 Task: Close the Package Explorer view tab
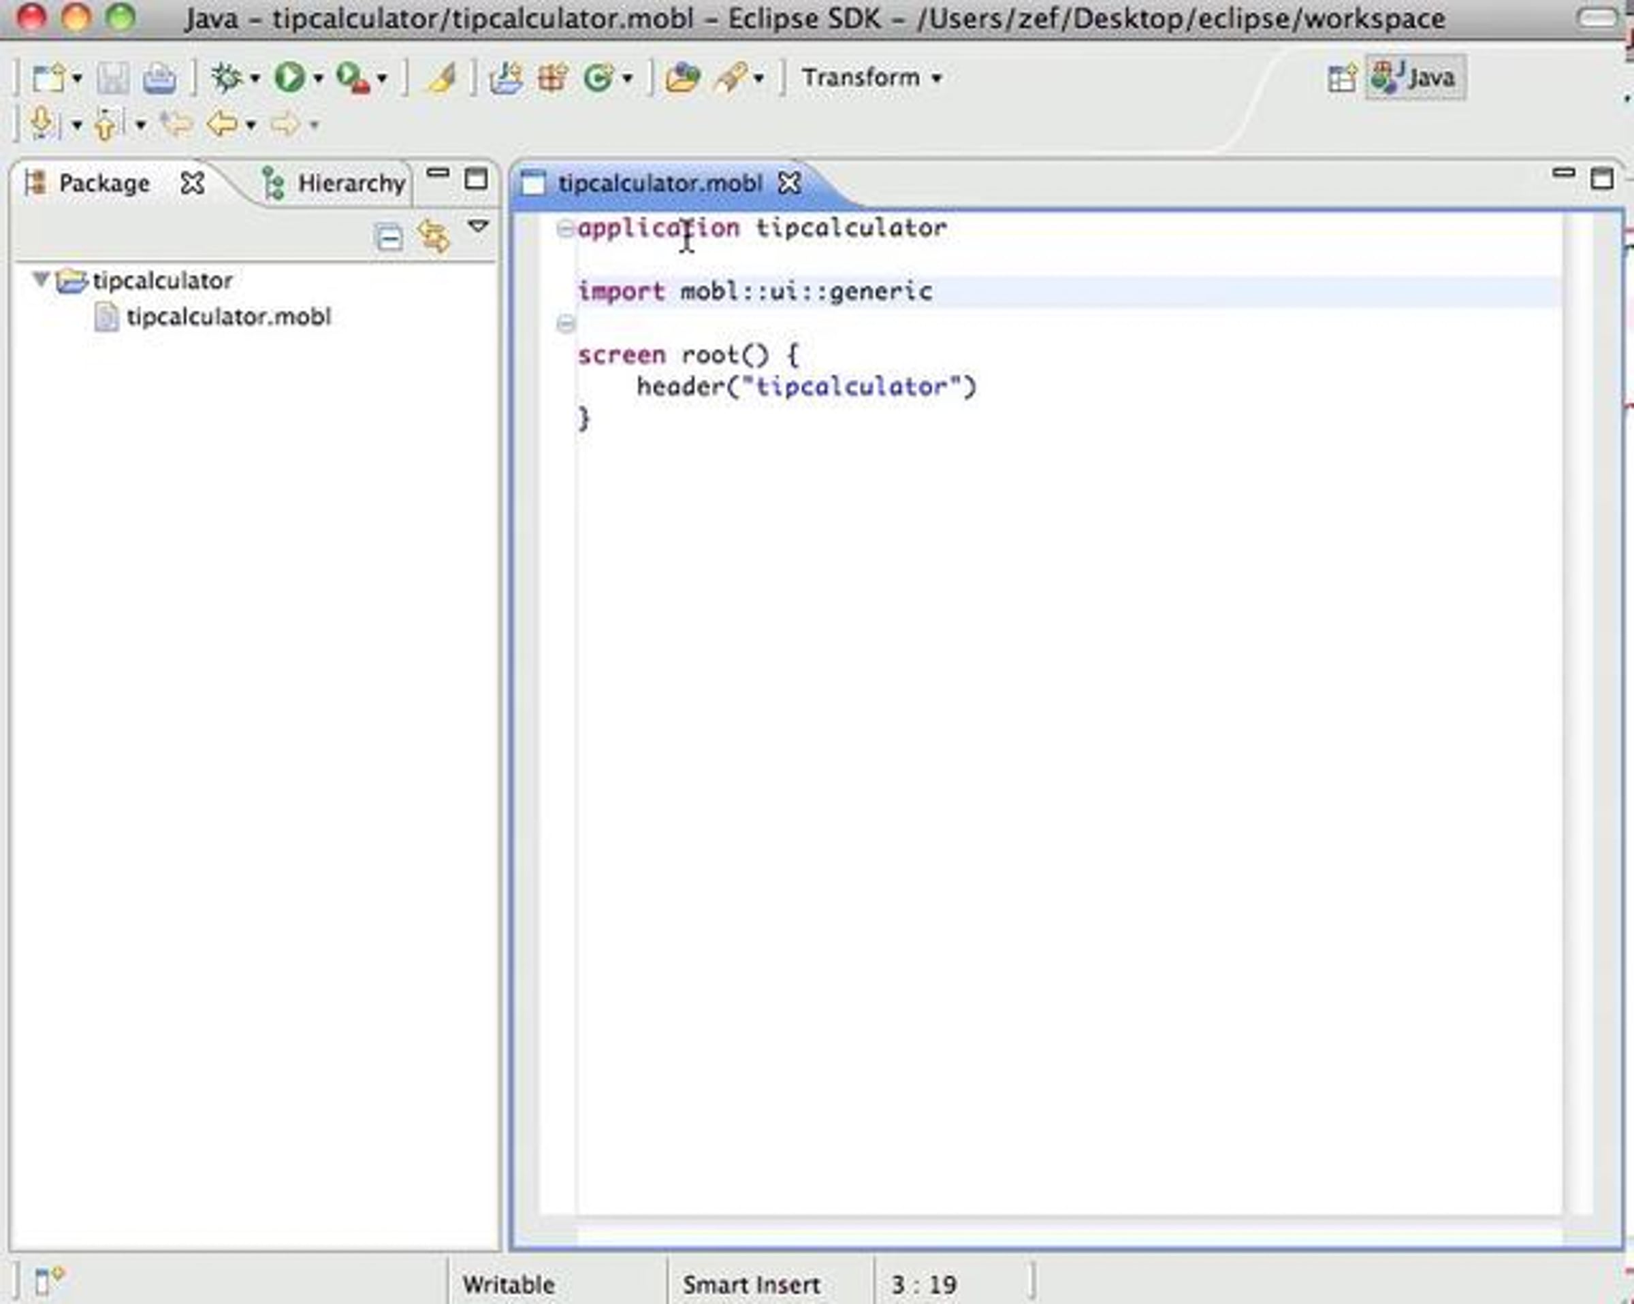point(193,183)
